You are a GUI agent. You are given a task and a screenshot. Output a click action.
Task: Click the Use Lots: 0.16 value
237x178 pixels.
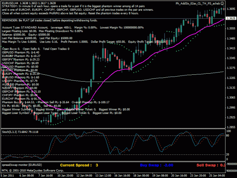[49, 42]
